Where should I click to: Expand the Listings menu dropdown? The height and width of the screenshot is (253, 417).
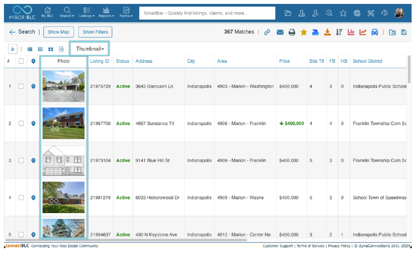(87, 13)
